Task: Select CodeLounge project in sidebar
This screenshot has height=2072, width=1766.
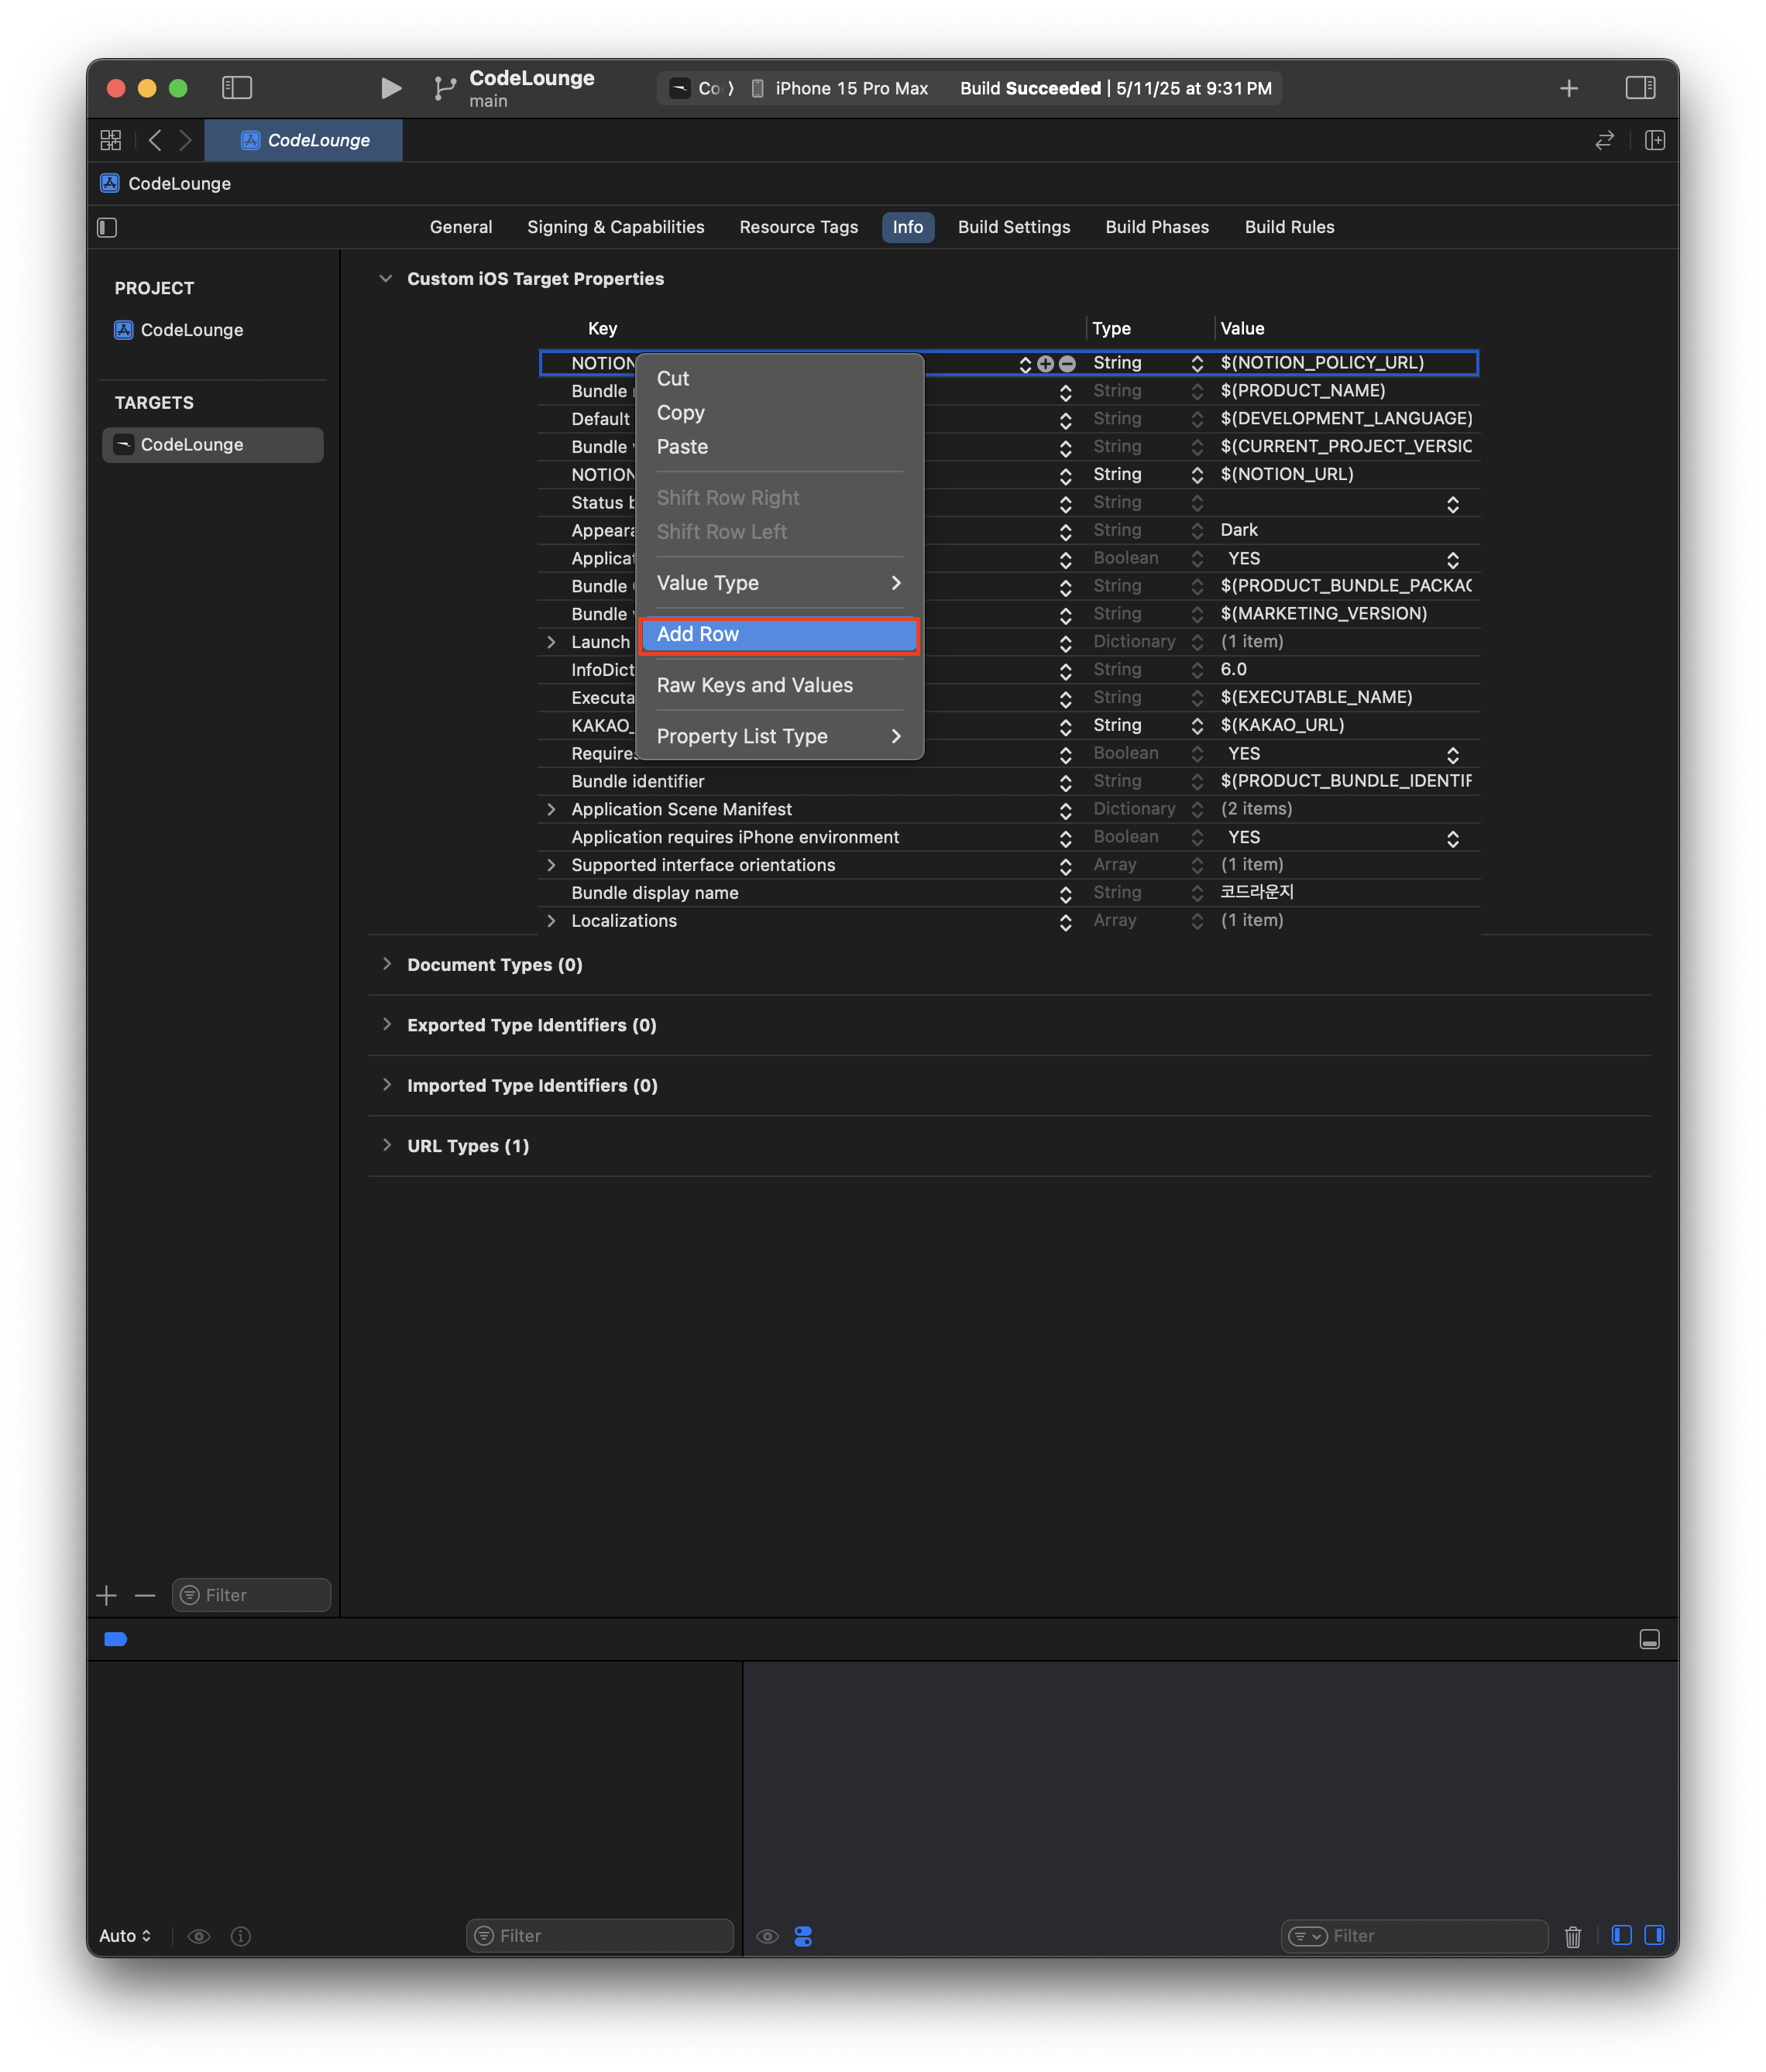Action: point(191,330)
